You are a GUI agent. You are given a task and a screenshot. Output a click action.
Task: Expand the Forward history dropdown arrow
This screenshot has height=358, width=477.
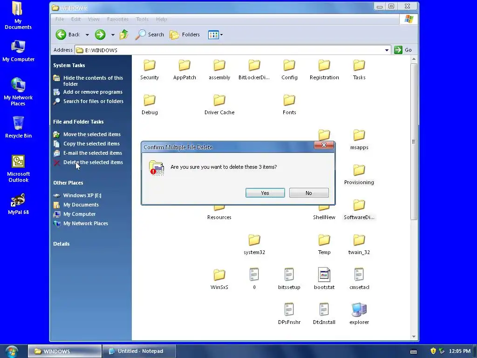(x=113, y=35)
